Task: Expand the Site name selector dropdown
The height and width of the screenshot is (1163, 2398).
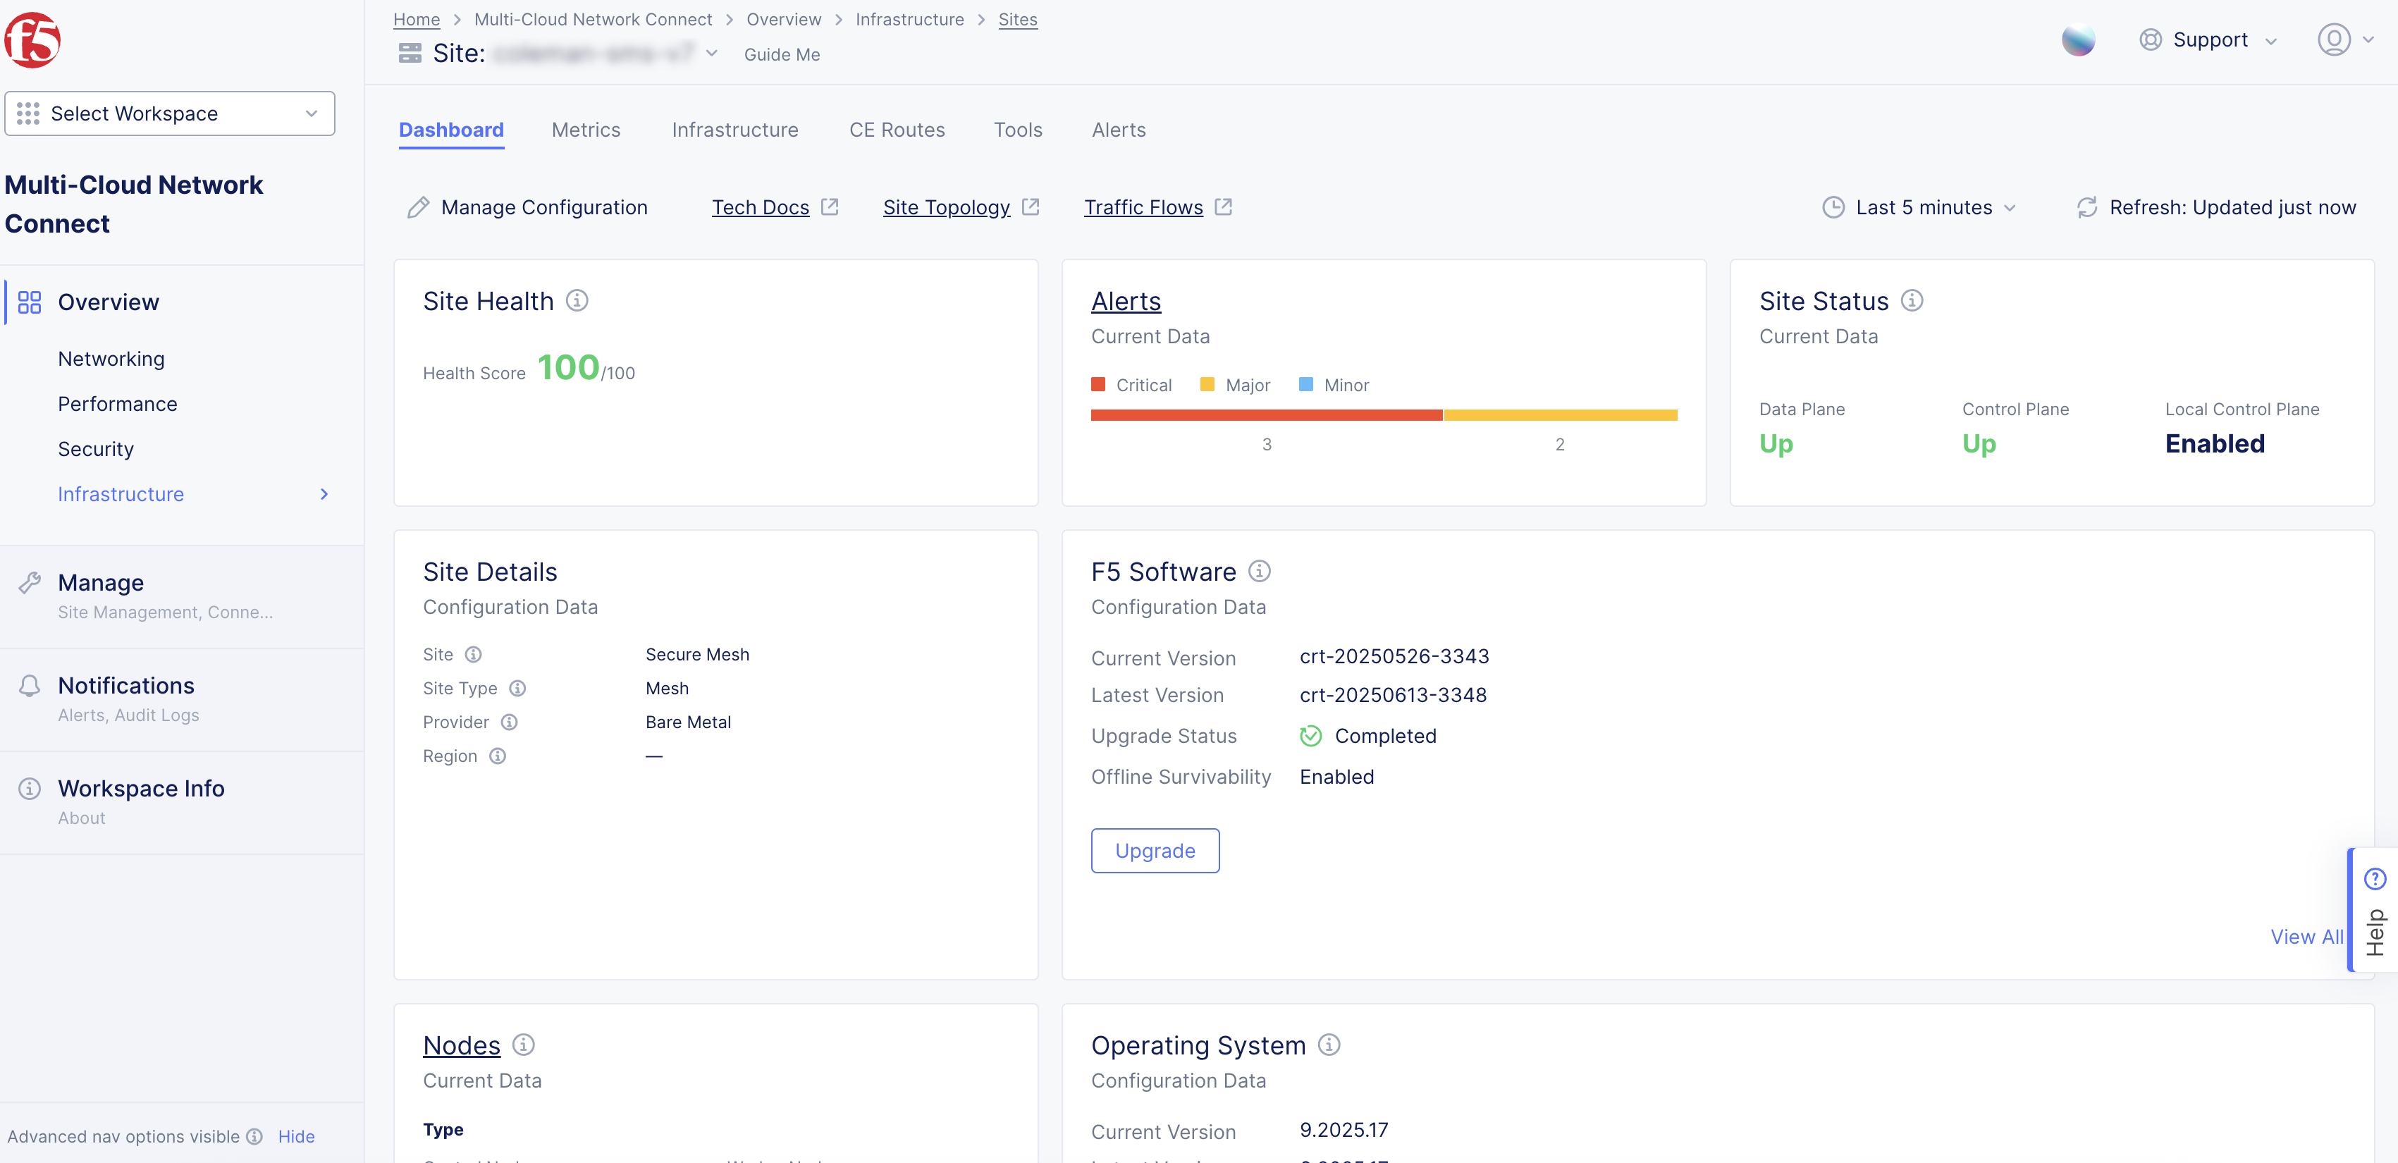Action: pyautogui.click(x=712, y=54)
